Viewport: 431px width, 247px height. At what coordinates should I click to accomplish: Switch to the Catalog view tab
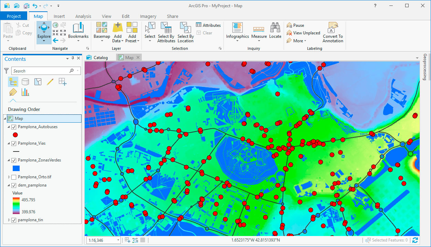(x=97, y=57)
